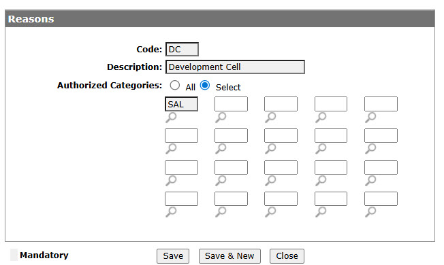
Task: Click the empty category field in fourth row, third column
Action: tap(281, 199)
